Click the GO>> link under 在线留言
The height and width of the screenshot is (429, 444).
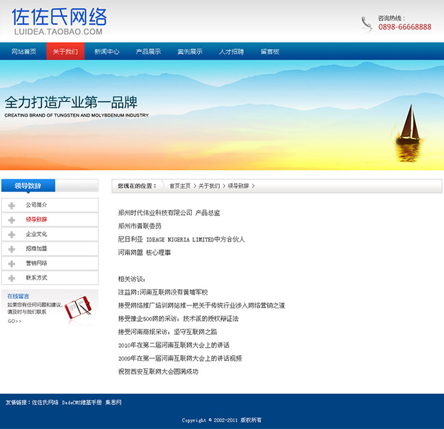14,321
